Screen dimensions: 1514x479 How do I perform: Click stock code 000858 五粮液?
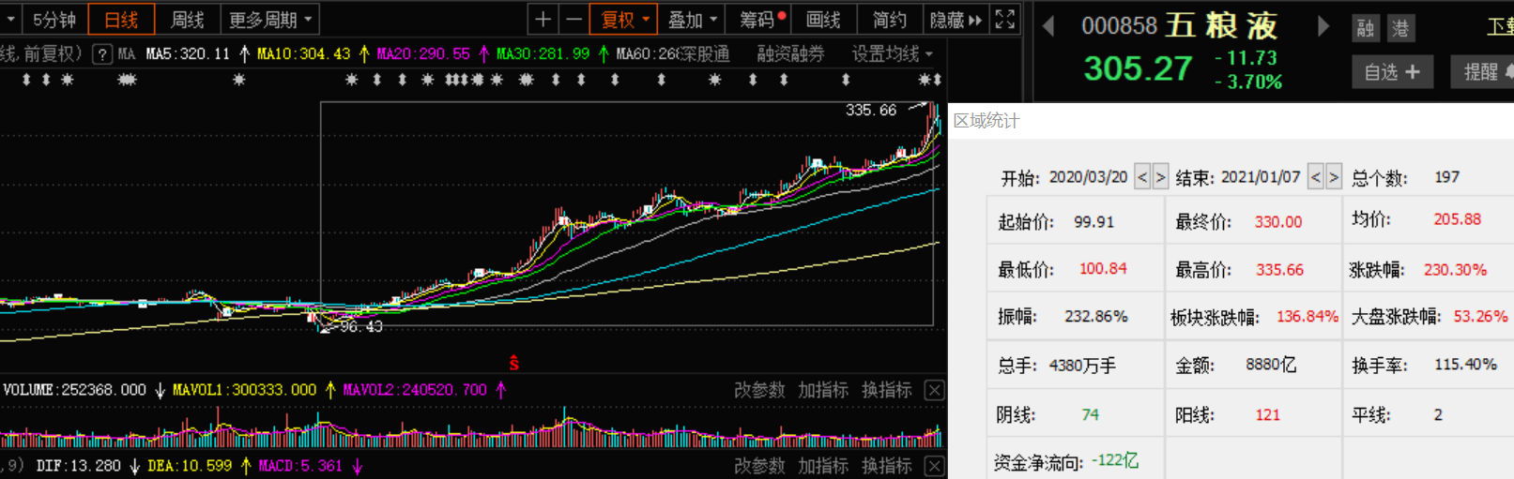1180,25
